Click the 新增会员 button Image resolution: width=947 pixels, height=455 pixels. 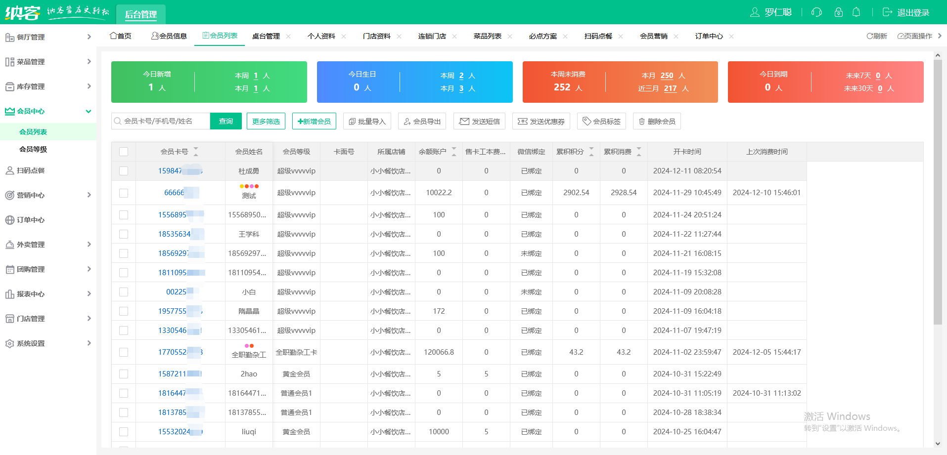(x=314, y=121)
